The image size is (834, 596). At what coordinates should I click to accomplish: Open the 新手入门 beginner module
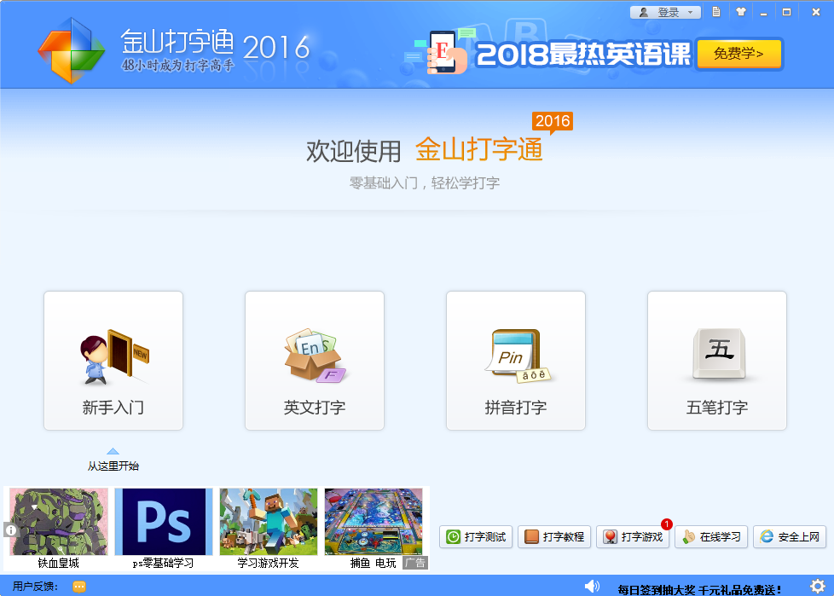pyautogui.click(x=113, y=361)
